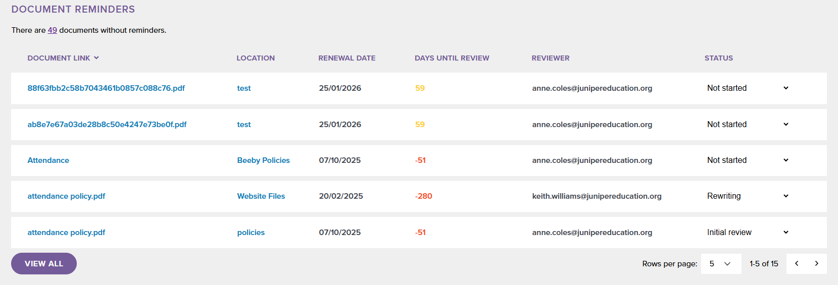
Task: Open 88f63fbb2c58b7043461b0857c088c76.pdf document
Action: [106, 88]
